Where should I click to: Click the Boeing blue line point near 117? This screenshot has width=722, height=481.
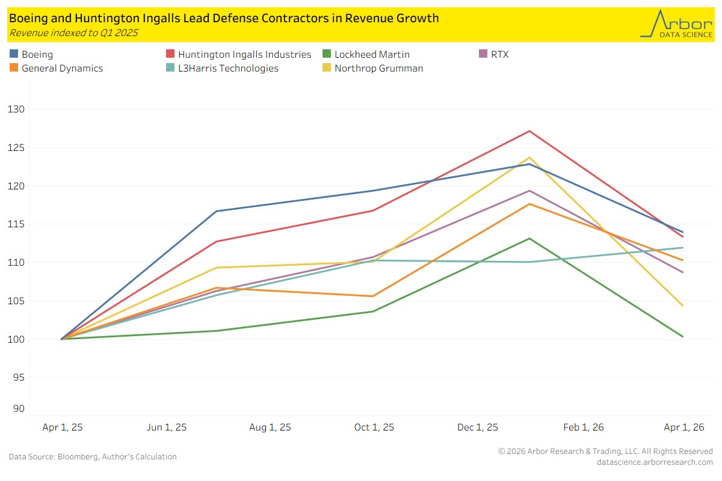[216, 211]
